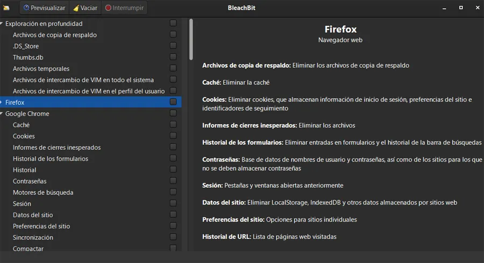484x263 pixels.
Task: Maximize the BleachBit window
Action: coord(461,8)
